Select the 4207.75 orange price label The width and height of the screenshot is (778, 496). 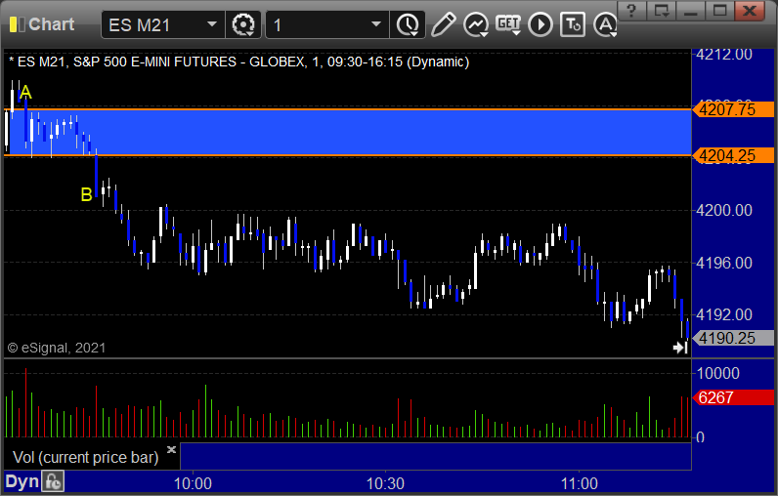click(x=733, y=109)
